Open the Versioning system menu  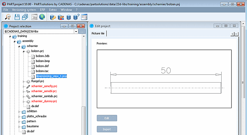point(24,10)
